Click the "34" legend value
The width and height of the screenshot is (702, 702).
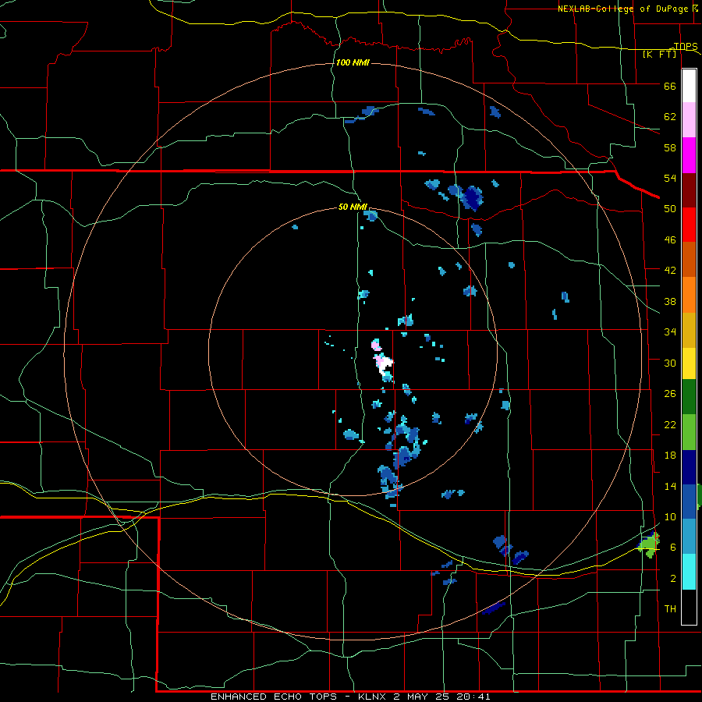point(670,332)
